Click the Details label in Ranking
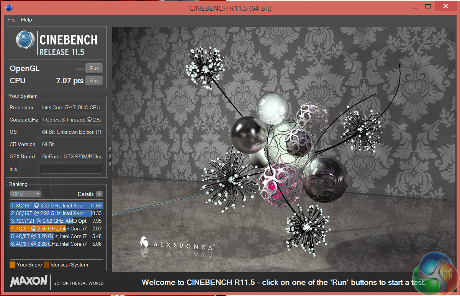The width and height of the screenshot is (460, 296). click(x=86, y=194)
